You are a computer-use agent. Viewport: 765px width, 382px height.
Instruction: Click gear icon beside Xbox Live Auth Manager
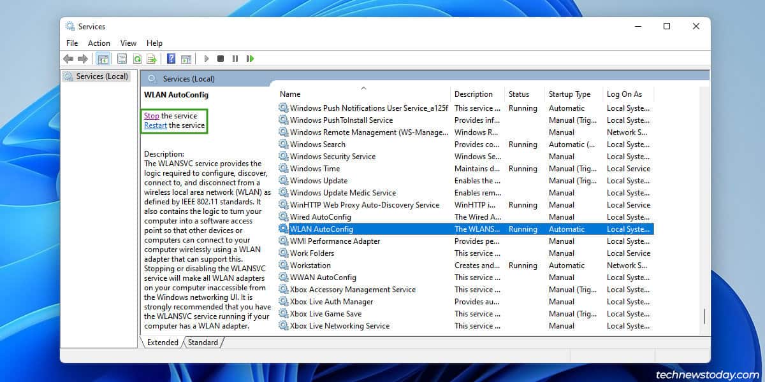[284, 302]
